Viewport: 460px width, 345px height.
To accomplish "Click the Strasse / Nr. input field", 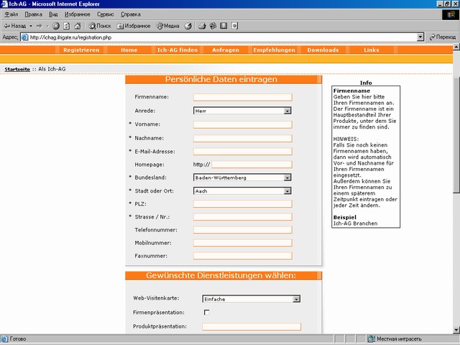I will (243, 217).
